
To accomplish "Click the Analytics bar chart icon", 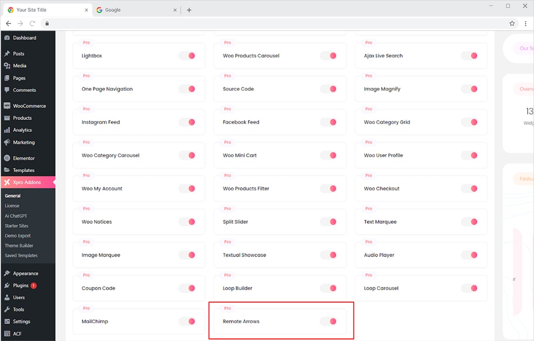I will tap(7, 130).
